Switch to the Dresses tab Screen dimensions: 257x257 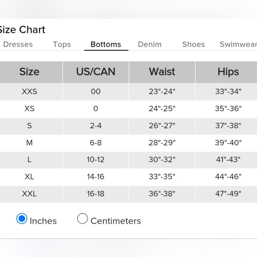pos(18,44)
